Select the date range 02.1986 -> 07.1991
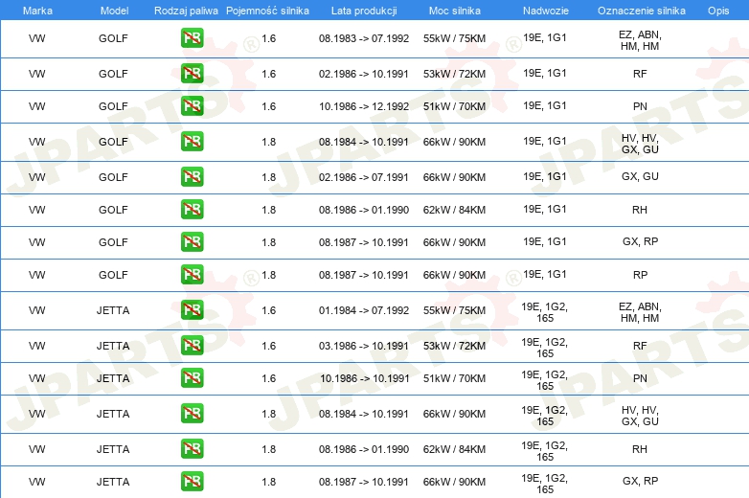This screenshot has height=498, width=749. tap(364, 177)
